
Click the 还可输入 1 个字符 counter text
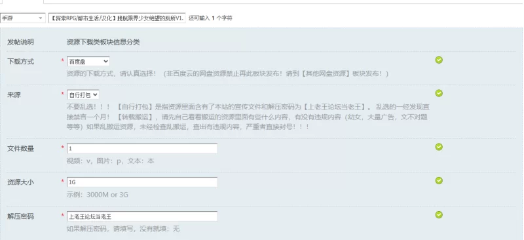pos(210,18)
